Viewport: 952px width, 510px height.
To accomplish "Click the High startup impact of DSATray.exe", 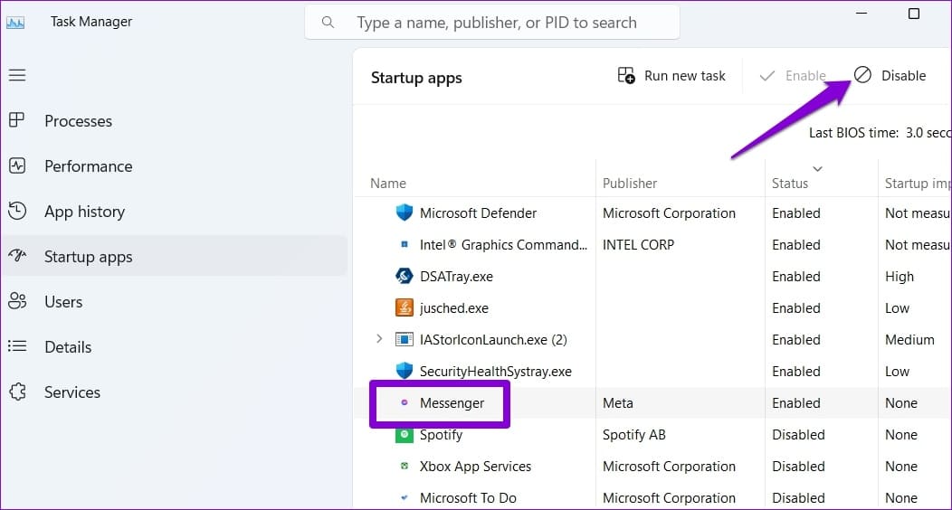I will pyautogui.click(x=900, y=277).
